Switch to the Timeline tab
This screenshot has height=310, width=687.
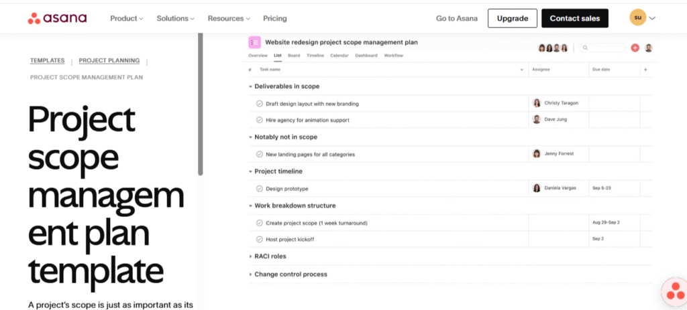pos(315,56)
